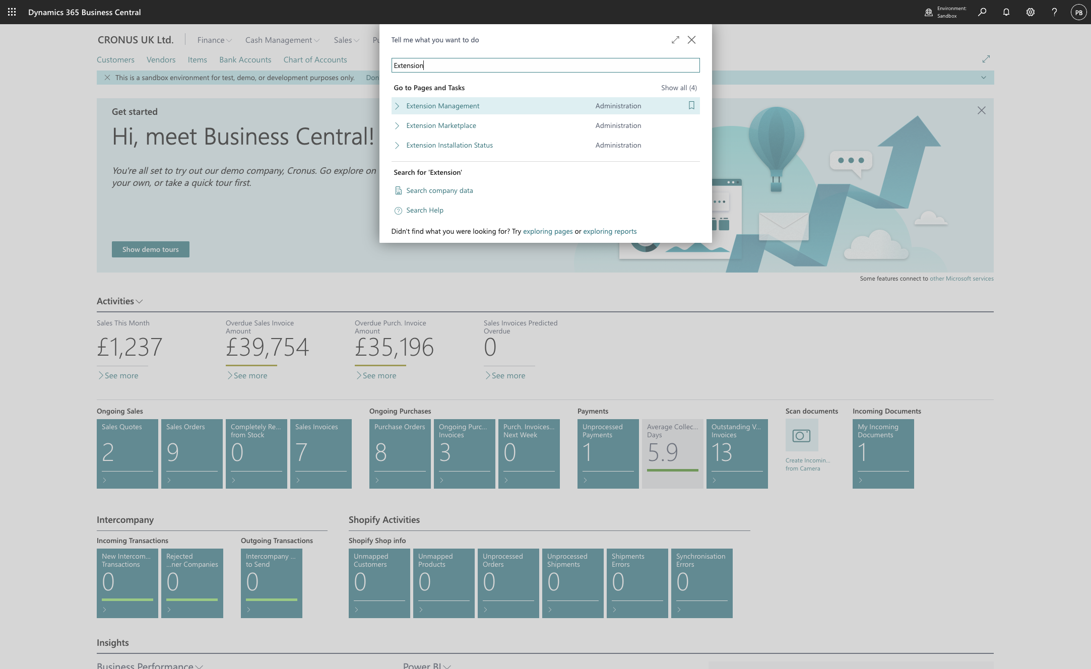
Task: Click the exploring pages link
Action: 548,231
